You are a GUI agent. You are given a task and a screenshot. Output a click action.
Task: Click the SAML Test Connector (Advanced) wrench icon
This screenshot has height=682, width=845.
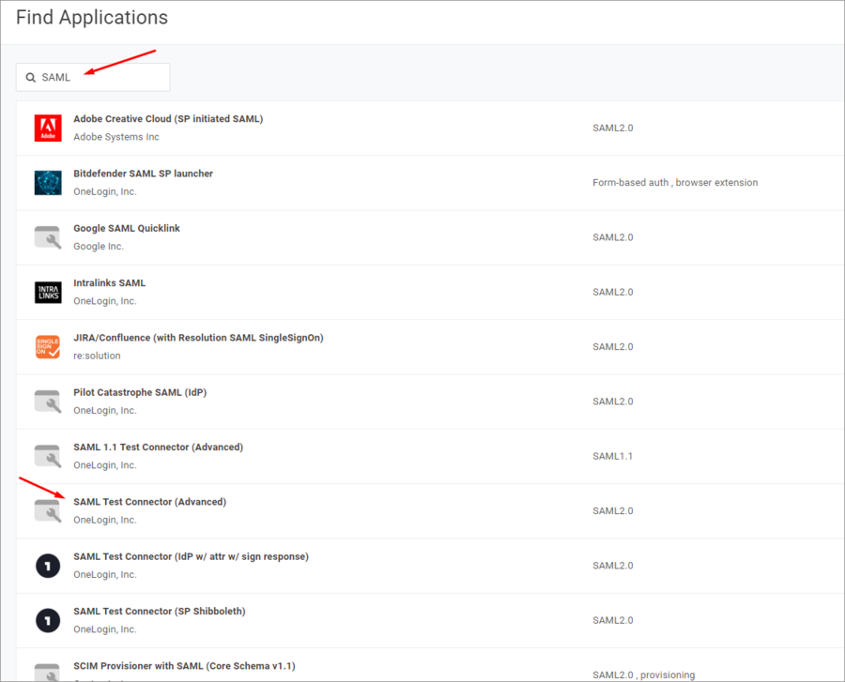pos(48,510)
